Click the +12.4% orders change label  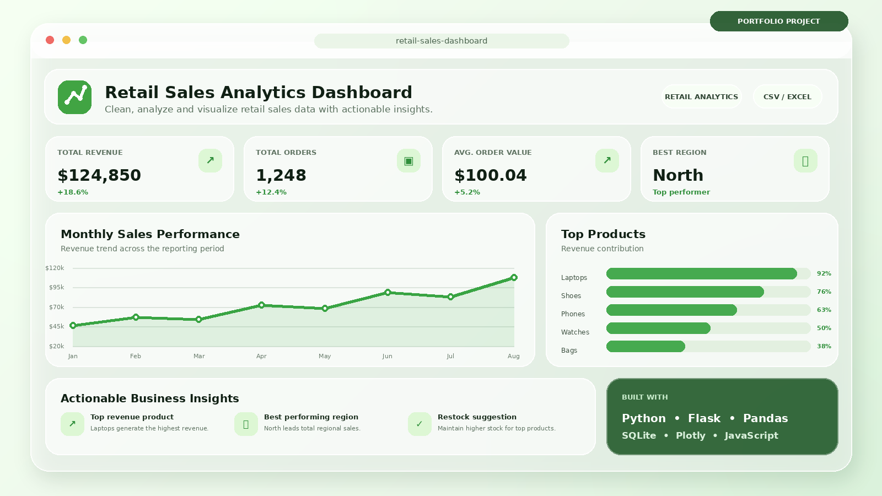271,192
